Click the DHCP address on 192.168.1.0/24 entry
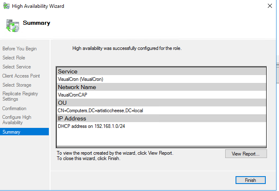 coord(91,126)
